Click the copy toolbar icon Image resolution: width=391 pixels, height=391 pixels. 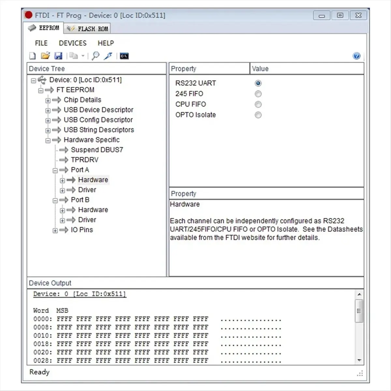tap(74, 56)
